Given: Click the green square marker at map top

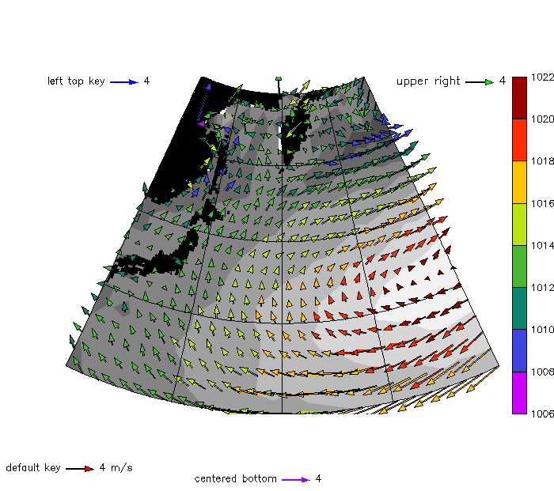Looking at the screenshot, I should (x=279, y=78).
